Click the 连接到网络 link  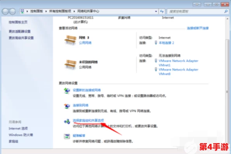click(x=80, y=105)
